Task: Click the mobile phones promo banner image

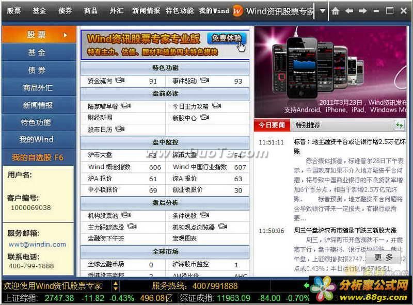Action: click(x=330, y=72)
